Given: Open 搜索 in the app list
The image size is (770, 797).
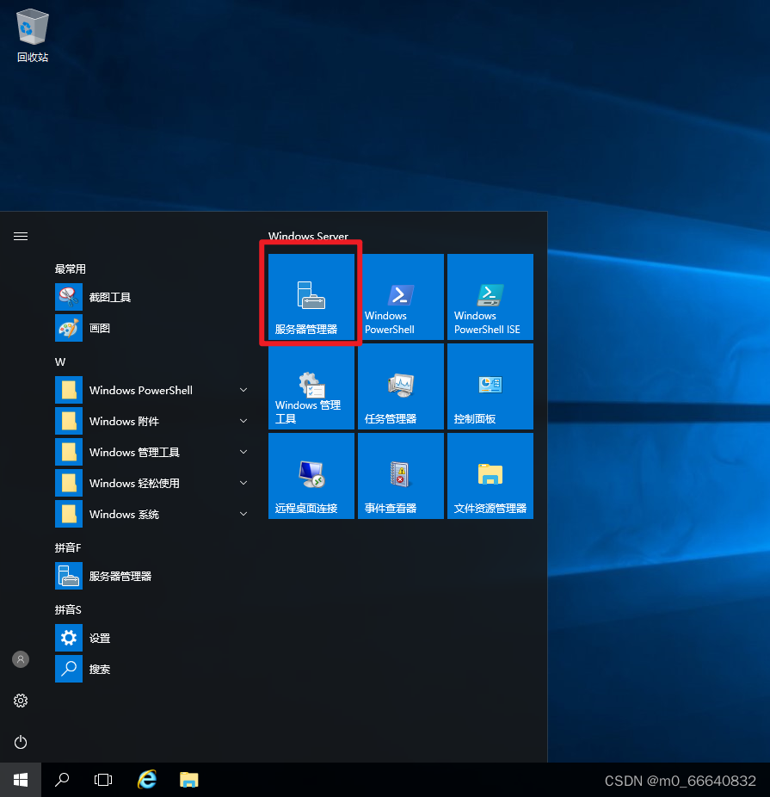Looking at the screenshot, I should (152, 669).
